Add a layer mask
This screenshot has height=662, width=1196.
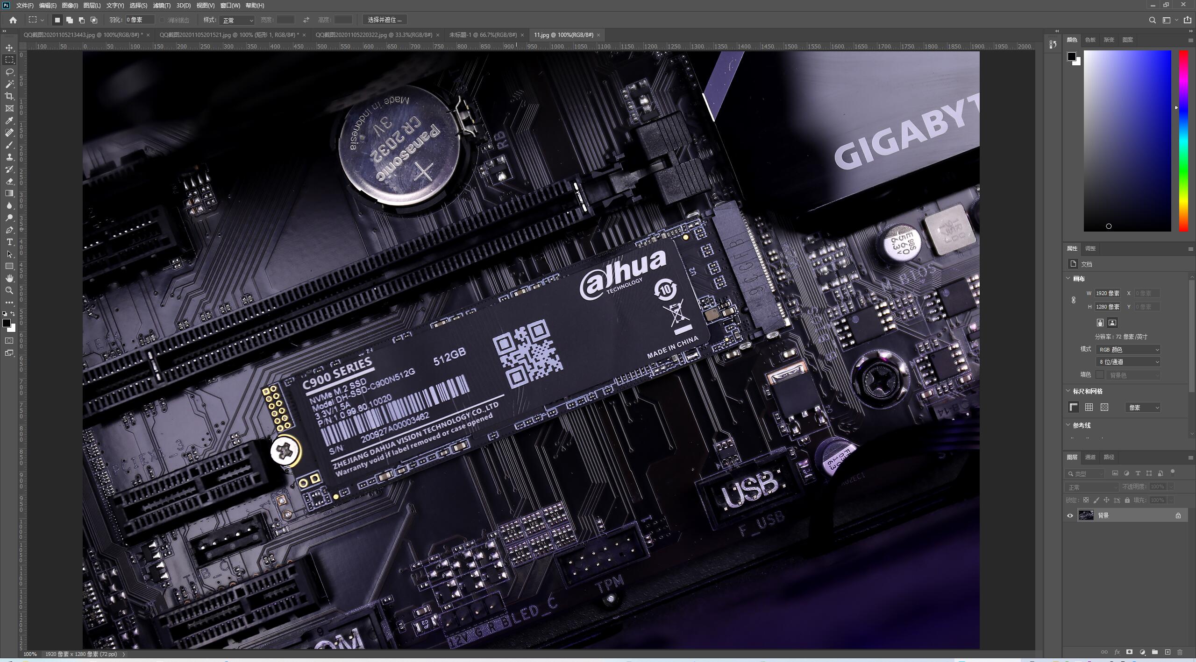pyautogui.click(x=1129, y=652)
